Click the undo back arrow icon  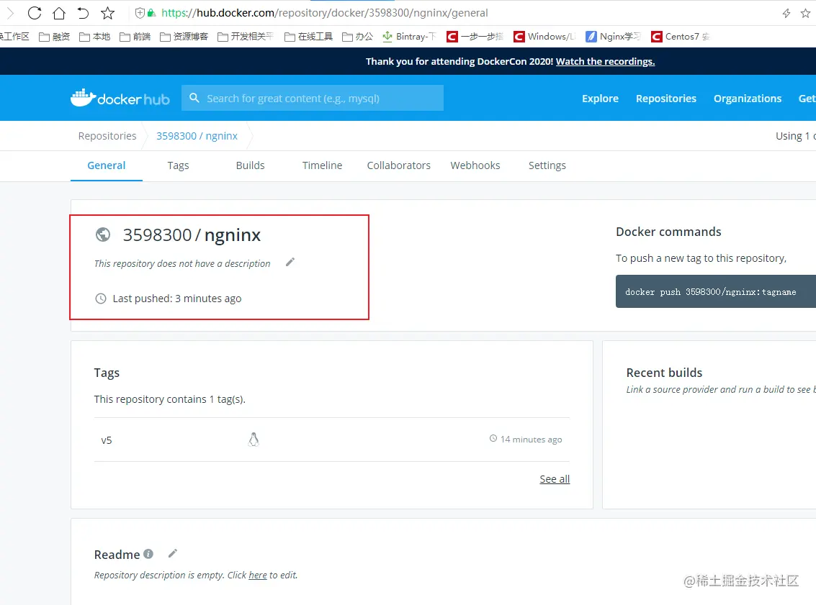83,13
